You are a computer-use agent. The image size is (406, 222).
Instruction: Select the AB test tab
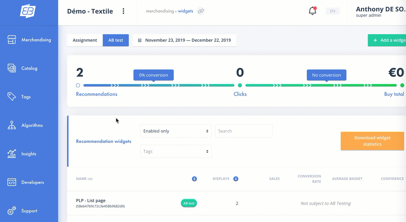[x=116, y=40]
